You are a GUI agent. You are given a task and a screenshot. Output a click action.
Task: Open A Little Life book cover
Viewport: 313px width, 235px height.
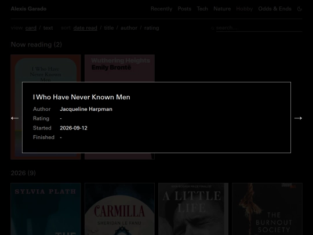point(193,209)
